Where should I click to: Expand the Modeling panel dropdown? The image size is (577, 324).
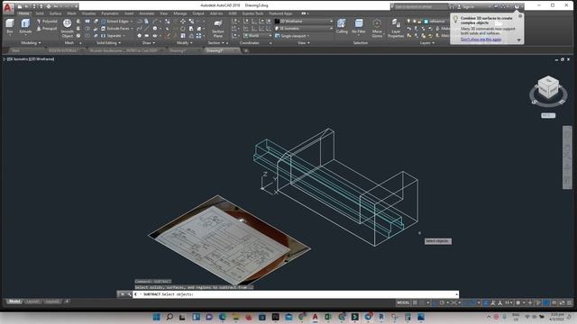31,43
